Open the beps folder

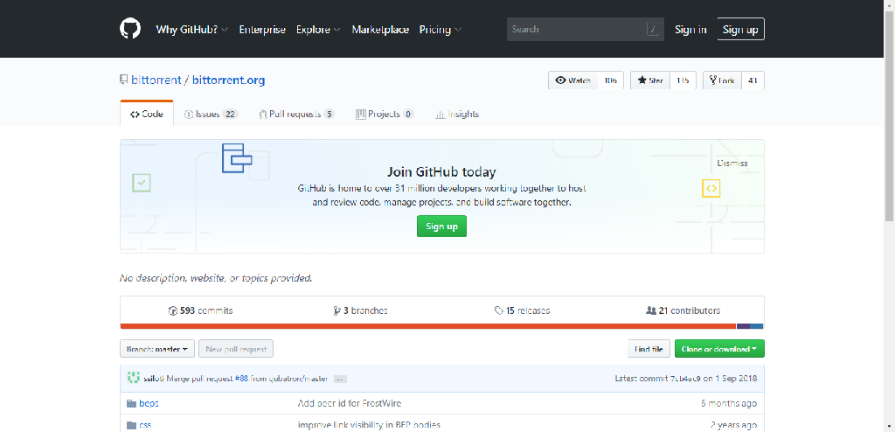149,403
